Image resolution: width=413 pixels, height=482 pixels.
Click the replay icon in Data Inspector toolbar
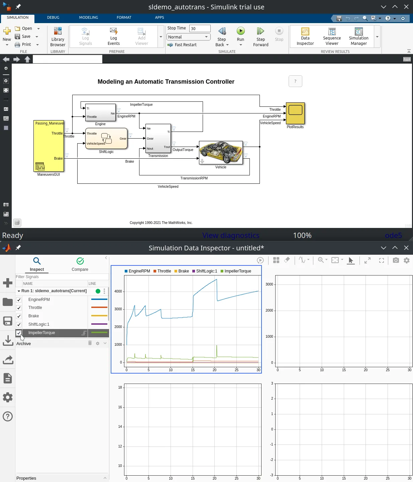pos(260,260)
